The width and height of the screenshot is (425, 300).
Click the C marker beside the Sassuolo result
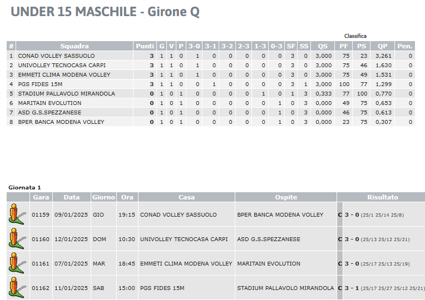(x=340, y=214)
